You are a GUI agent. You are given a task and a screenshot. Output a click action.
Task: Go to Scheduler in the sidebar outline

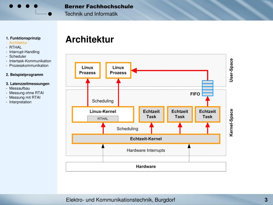click(18, 56)
